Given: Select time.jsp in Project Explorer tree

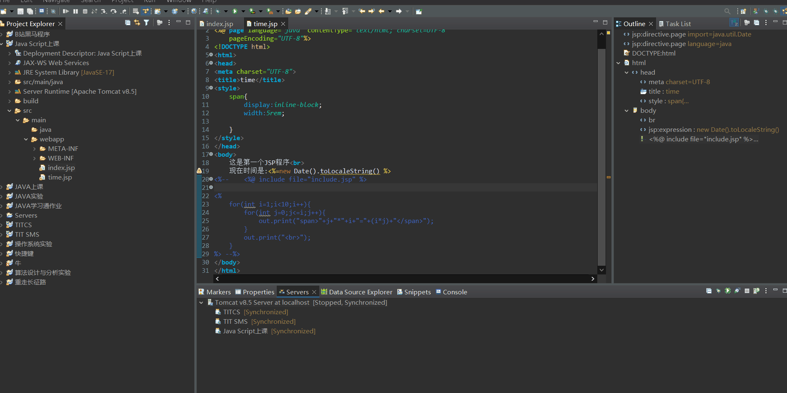Looking at the screenshot, I should (60, 177).
